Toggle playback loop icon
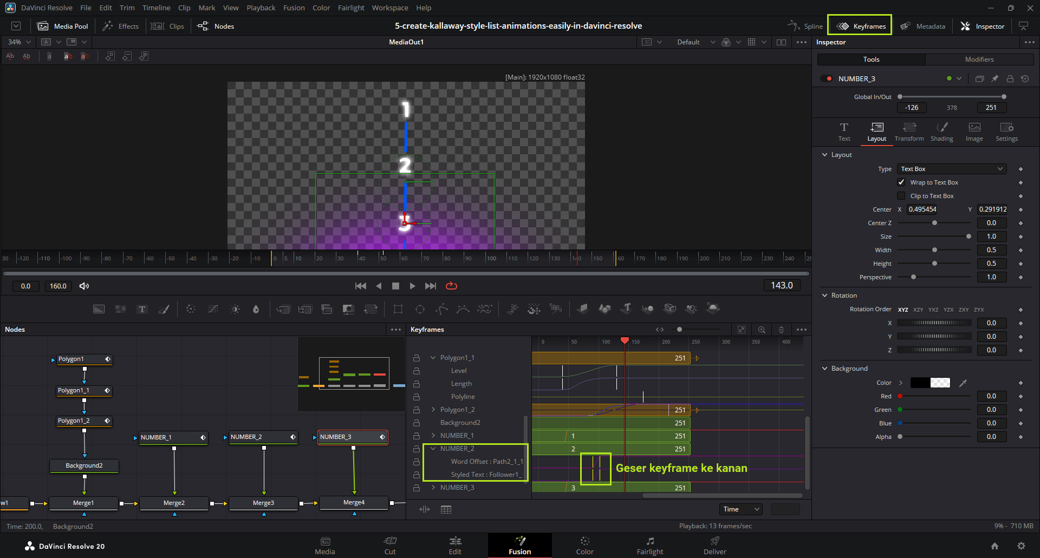Screen dimensions: 1040x558 click(x=451, y=286)
